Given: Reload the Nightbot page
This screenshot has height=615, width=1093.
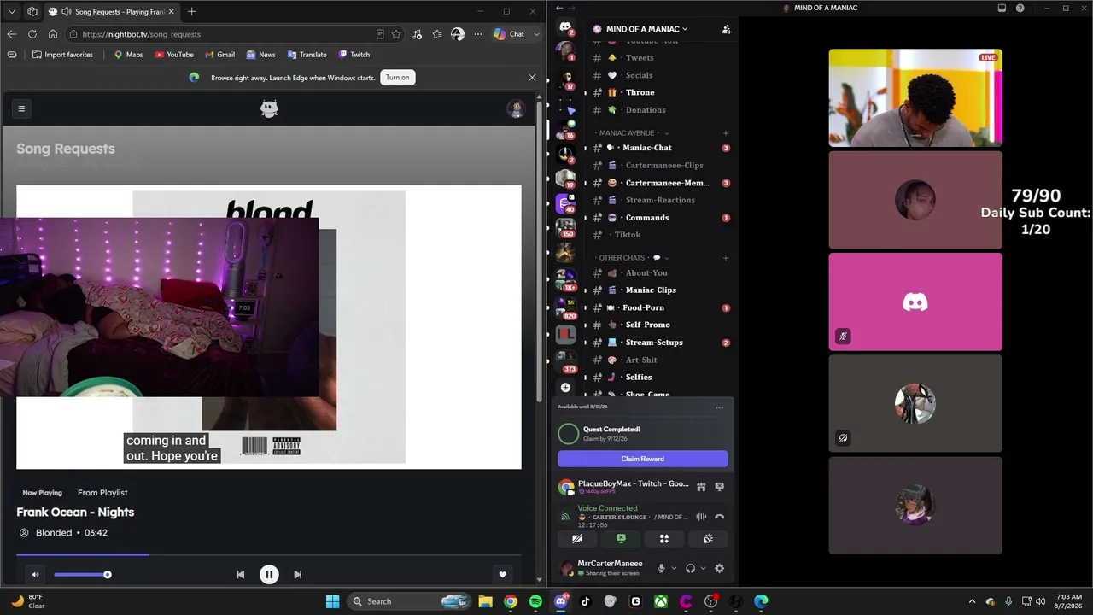Looking at the screenshot, I should pyautogui.click(x=32, y=34).
